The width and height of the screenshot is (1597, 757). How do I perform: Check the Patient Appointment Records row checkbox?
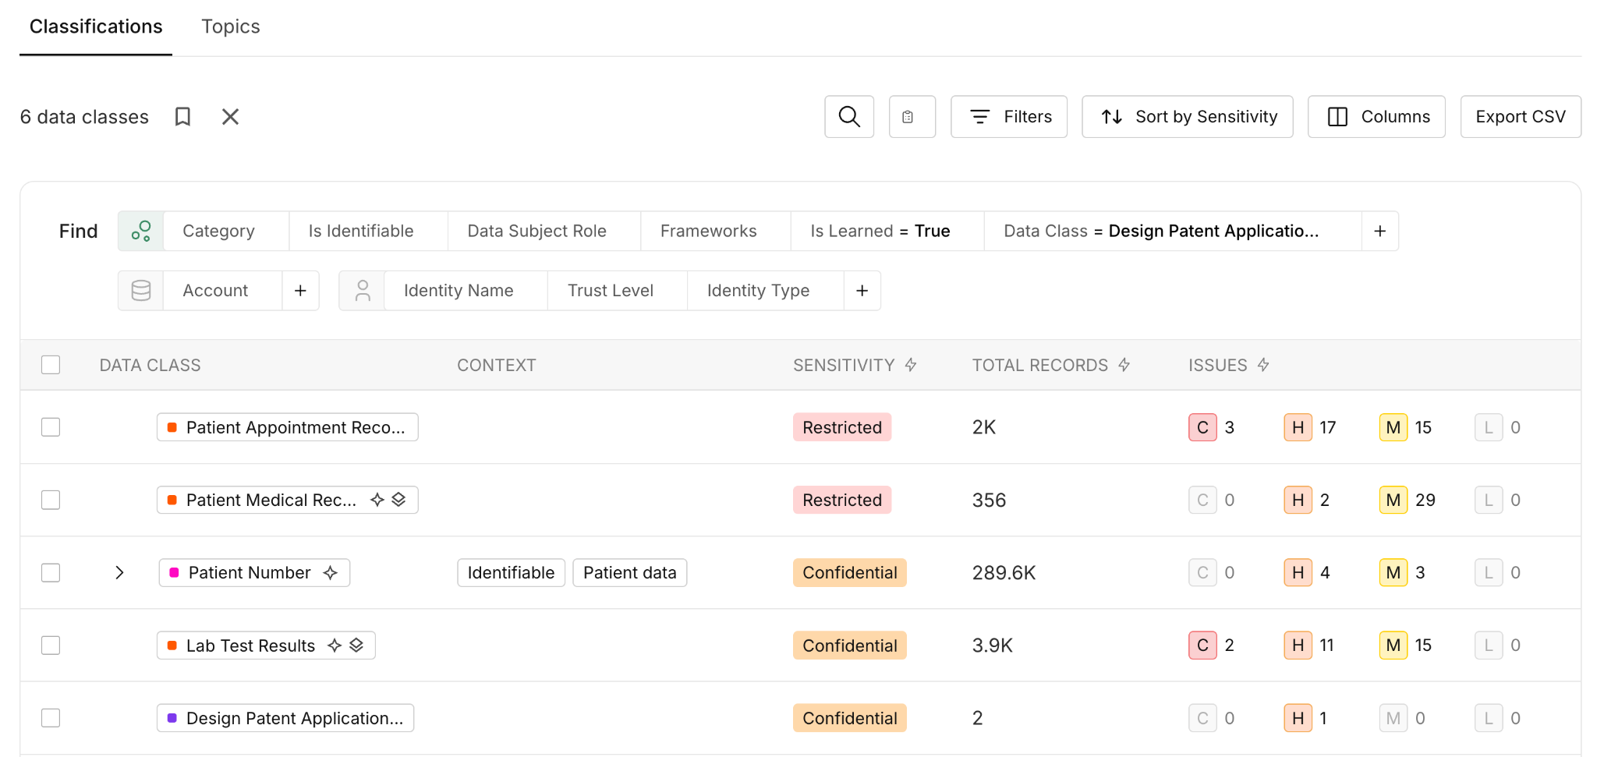point(51,427)
